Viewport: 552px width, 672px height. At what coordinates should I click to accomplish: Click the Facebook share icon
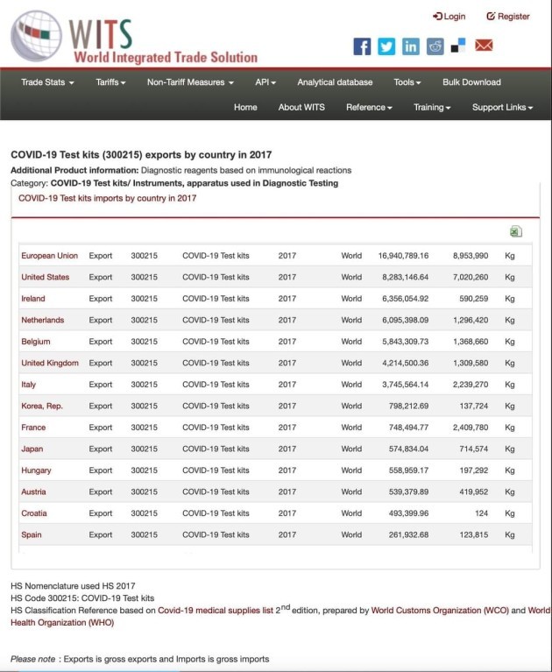(362, 46)
